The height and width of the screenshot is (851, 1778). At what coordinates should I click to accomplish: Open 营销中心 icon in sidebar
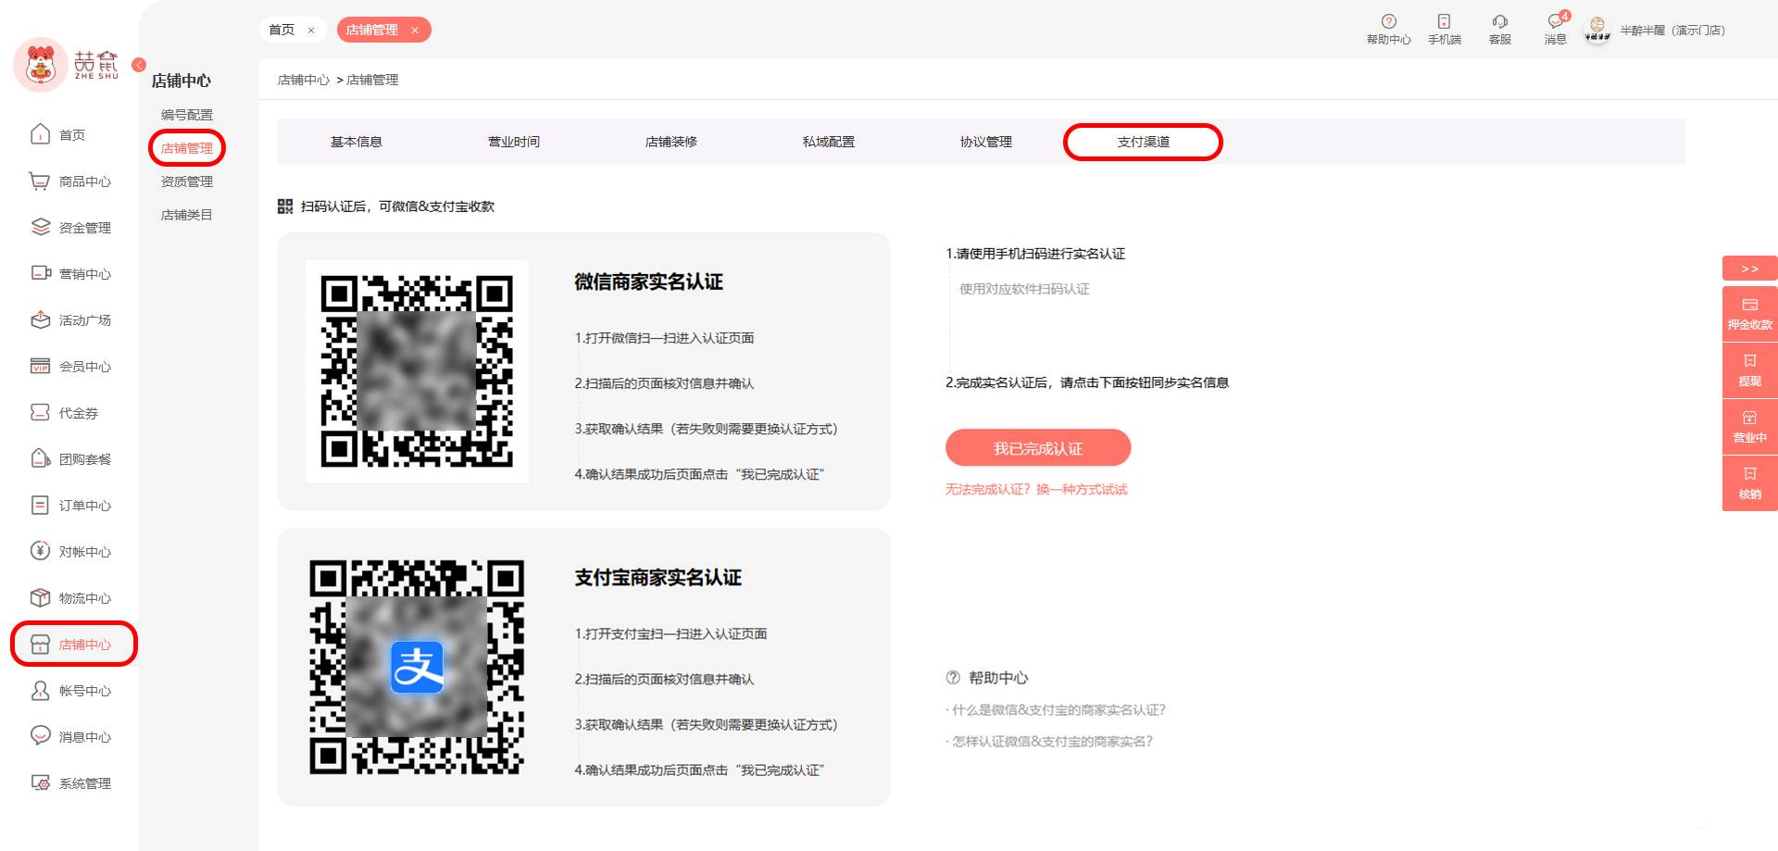[x=40, y=274]
